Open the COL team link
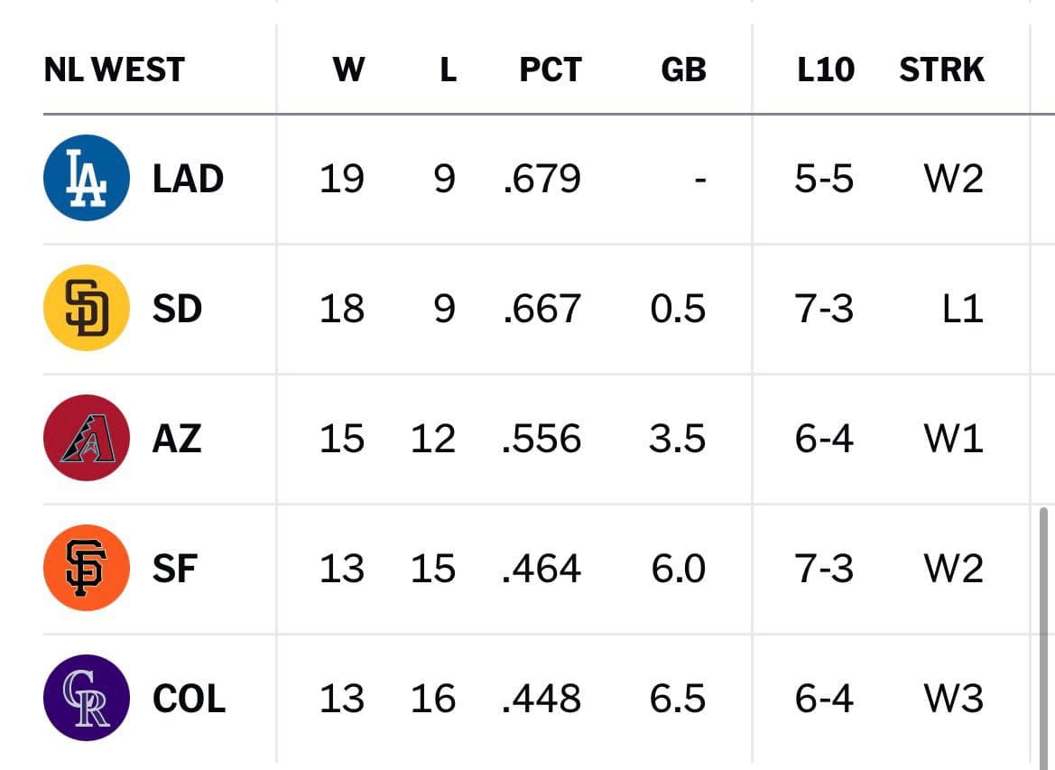 189,699
